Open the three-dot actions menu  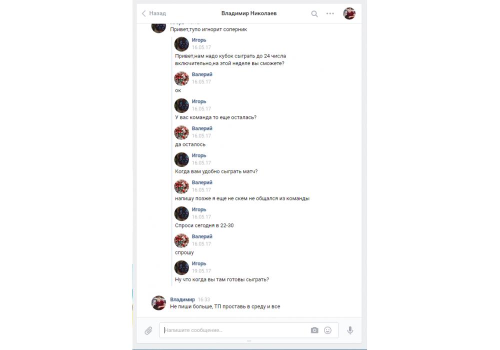click(x=330, y=13)
